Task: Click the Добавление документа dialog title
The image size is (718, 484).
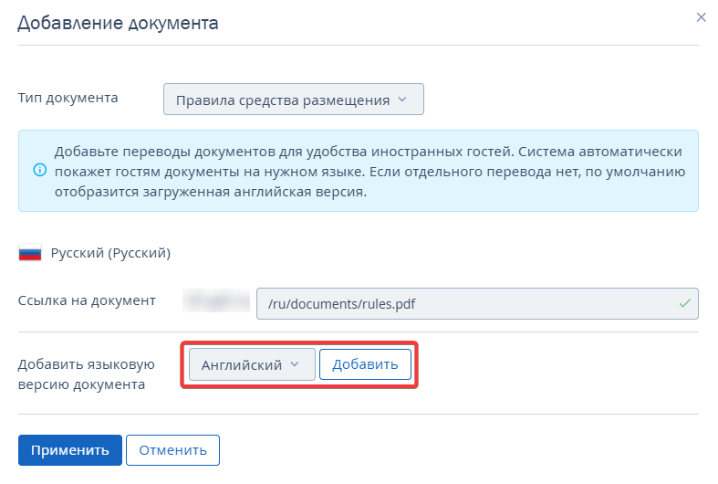Action: pos(119,23)
